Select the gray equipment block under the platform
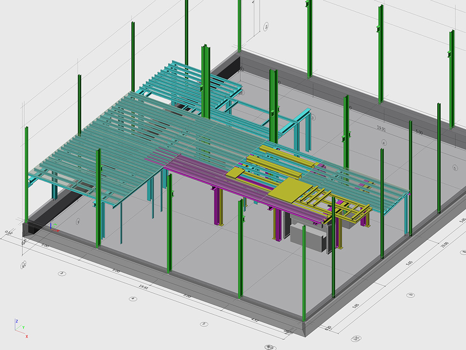466x350 pixels. (307, 234)
